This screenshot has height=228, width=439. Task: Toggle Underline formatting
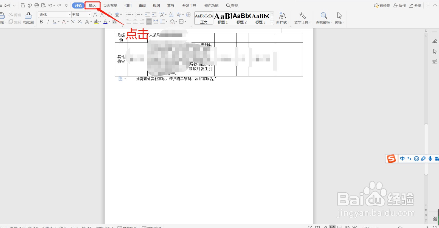(x=55, y=22)
